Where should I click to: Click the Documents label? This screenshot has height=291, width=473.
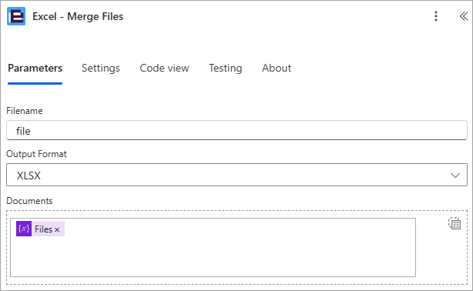point(29,201)
